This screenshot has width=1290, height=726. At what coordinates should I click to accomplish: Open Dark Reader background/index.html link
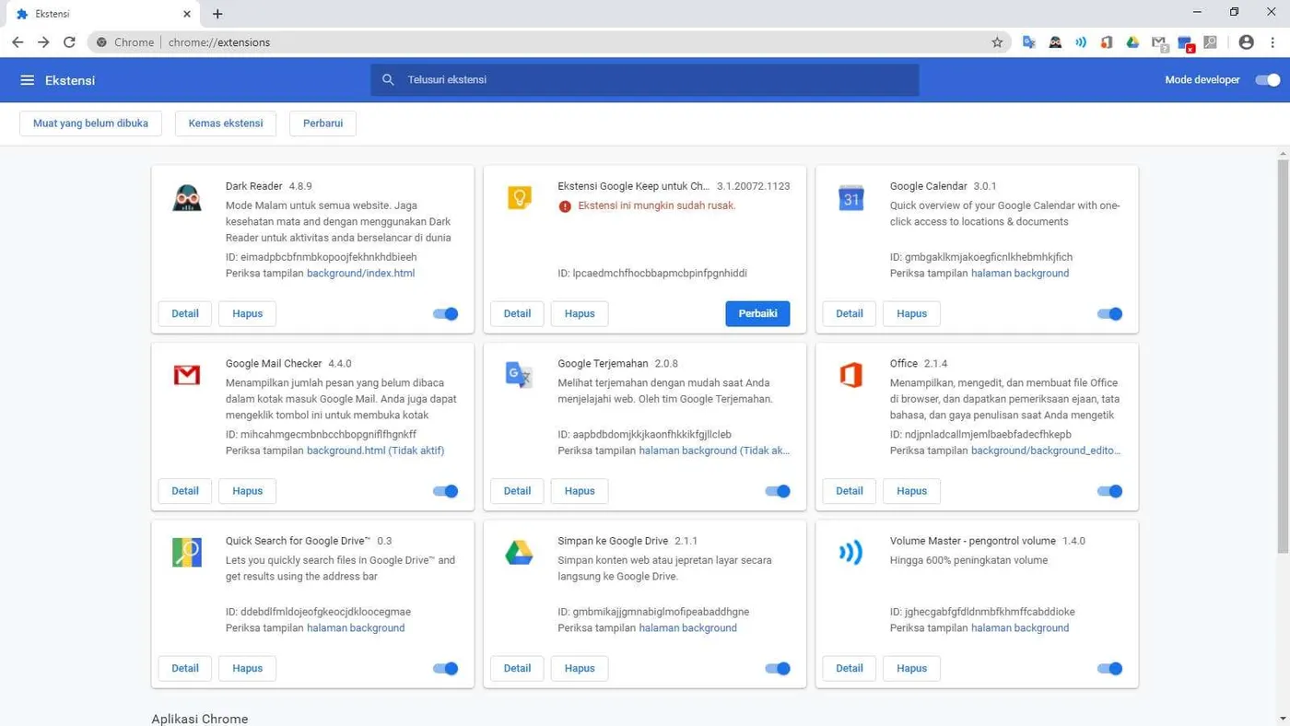(361, 274)
